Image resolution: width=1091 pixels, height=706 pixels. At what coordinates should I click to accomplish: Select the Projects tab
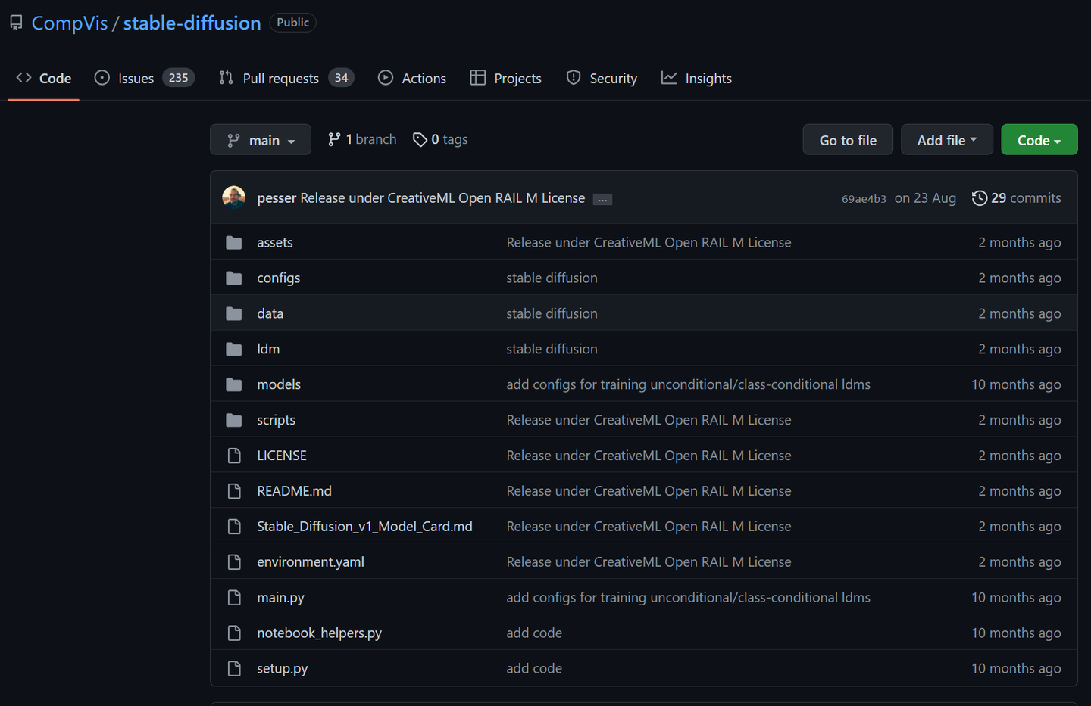coord(505,78)
